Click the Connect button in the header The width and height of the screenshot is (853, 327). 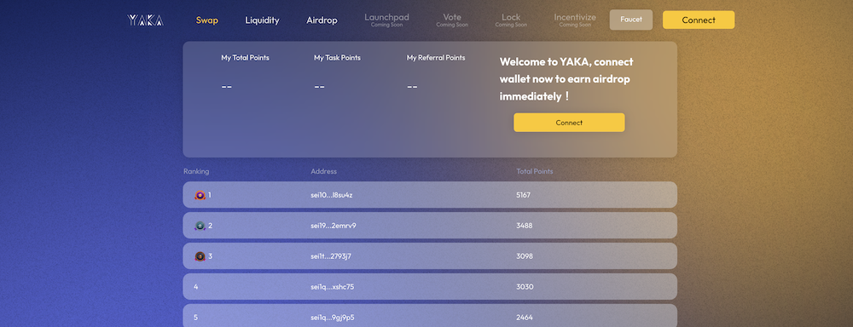[699, 20]
